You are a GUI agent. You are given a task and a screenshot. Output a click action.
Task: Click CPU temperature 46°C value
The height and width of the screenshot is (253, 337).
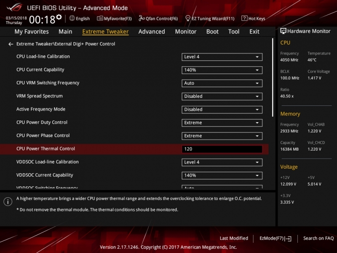pos(312,60)
